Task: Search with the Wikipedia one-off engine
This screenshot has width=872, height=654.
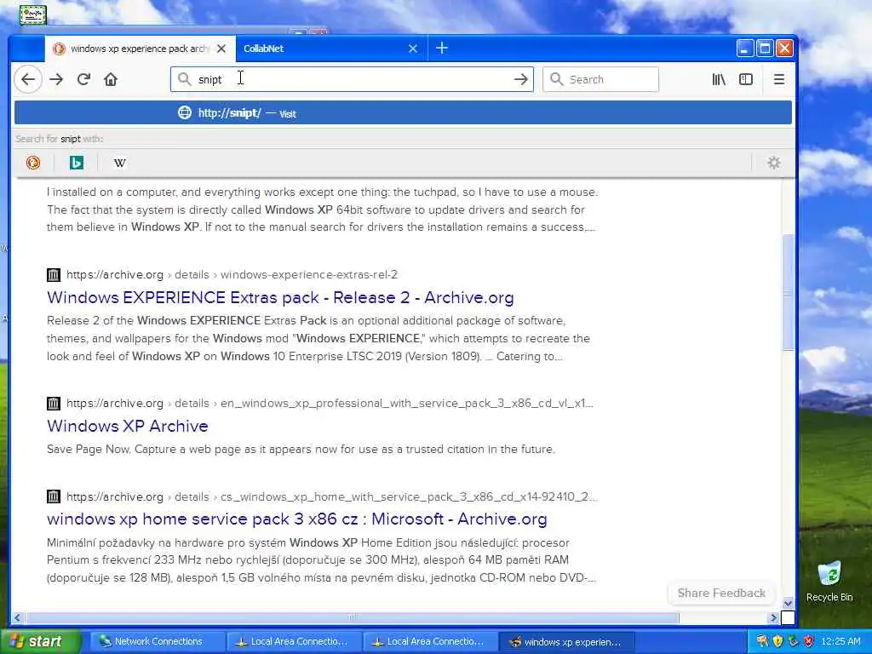Action: (x=119, y=163)
